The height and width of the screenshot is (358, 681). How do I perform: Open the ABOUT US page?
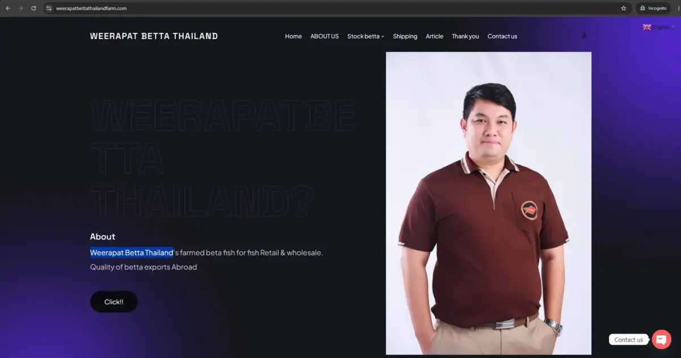tap(325, 36)
